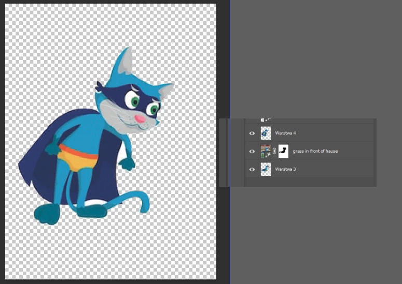Image resolution: width=402 pixels, height=284 pixels.
Task: Select the Warstwa 4 layer thumbnail
Action: click(x=266, y=133)
